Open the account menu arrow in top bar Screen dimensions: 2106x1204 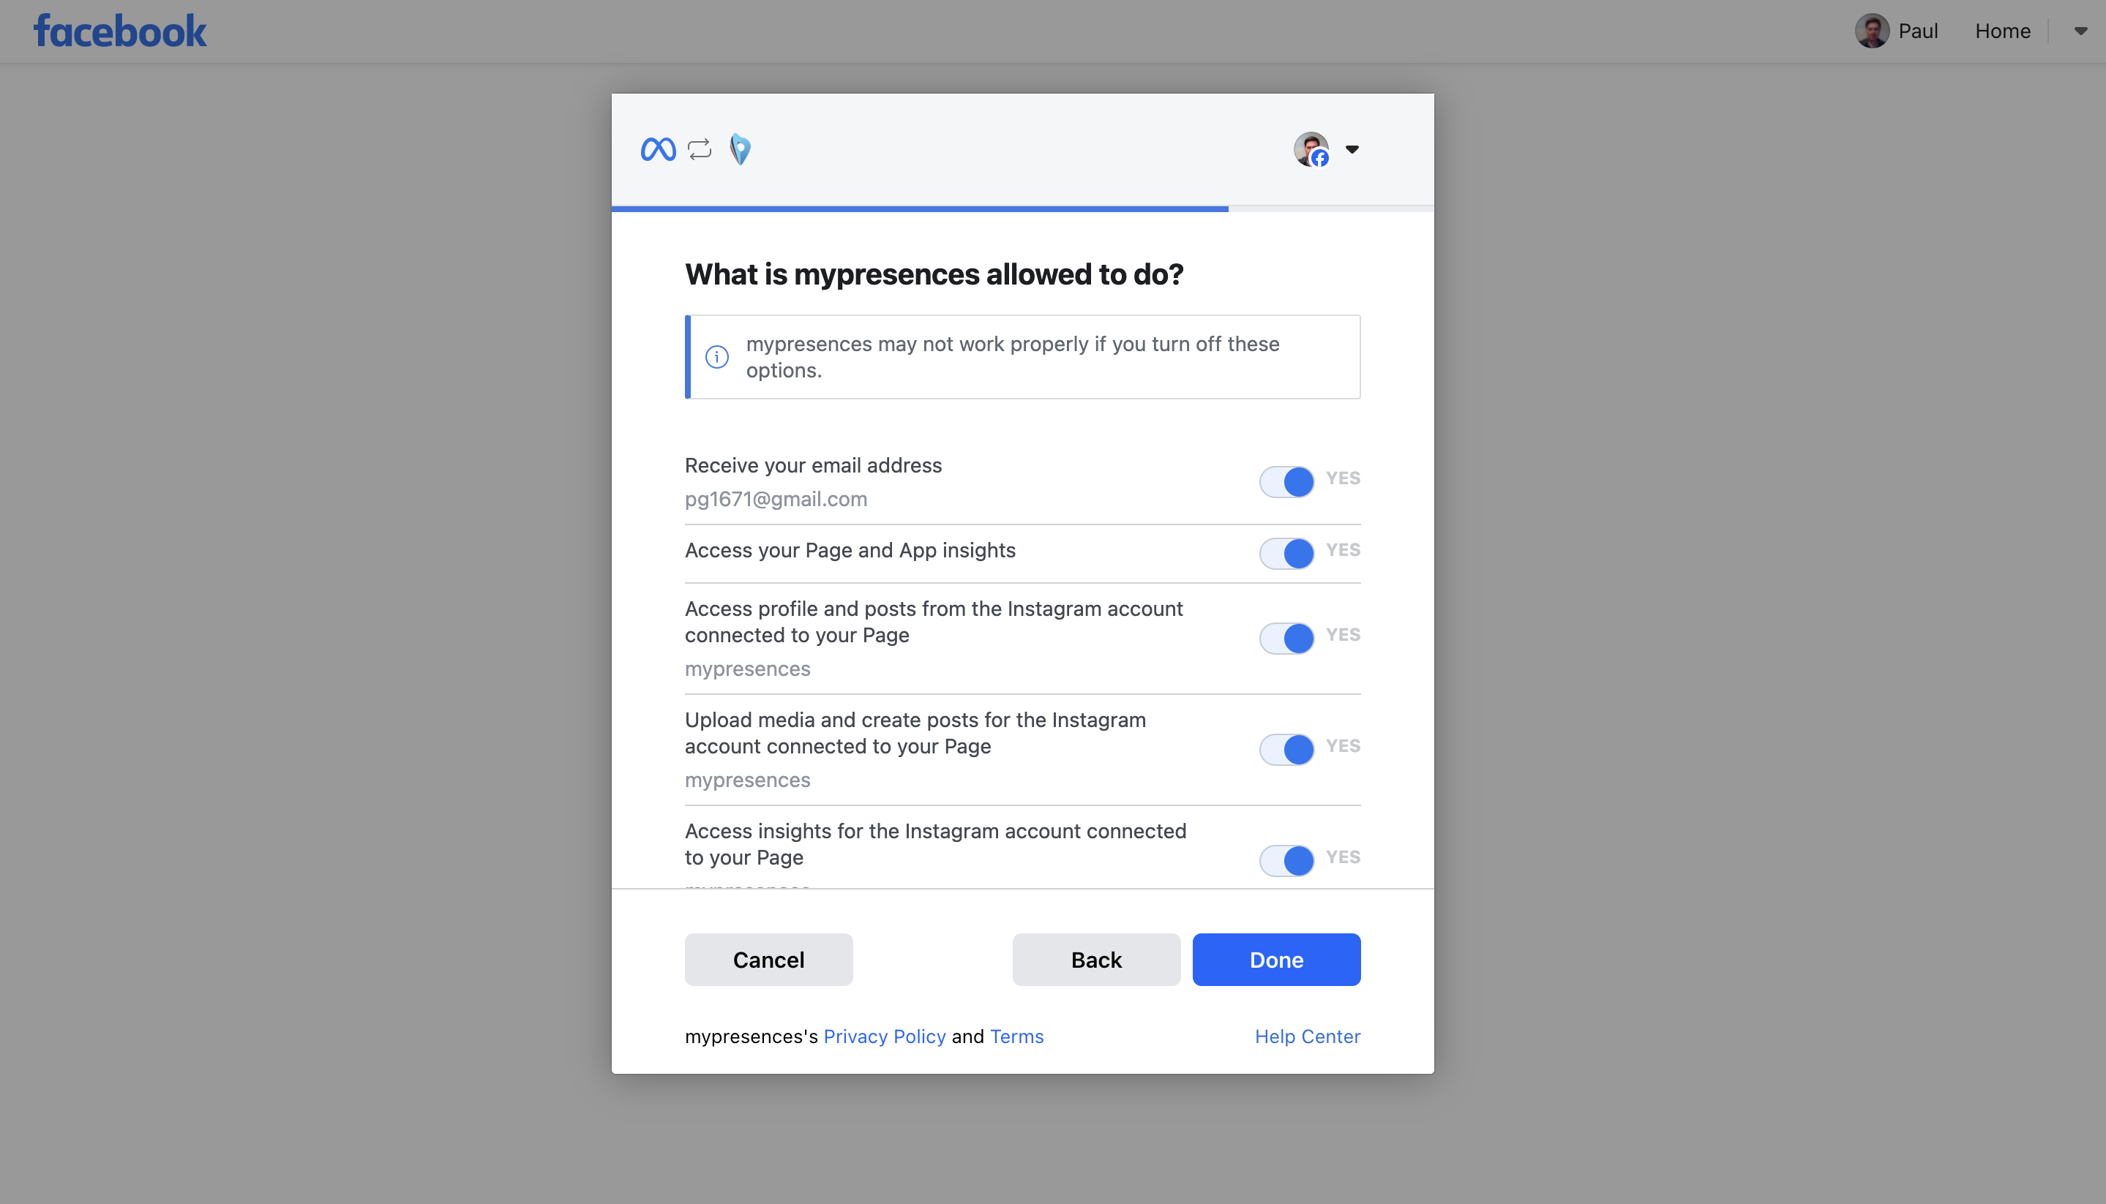pyautogui.click(x=2080, y=31)
